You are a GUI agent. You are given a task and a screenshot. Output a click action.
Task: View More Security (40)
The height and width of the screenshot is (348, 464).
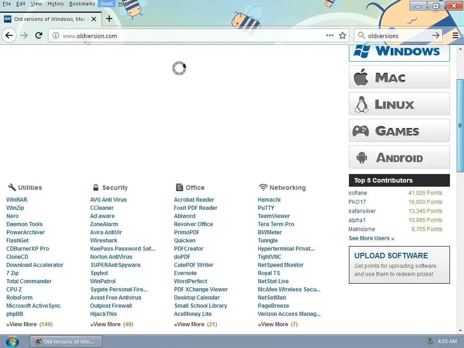pos(112,324)
